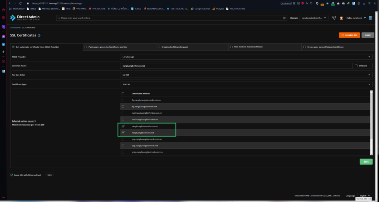Click the Common Name input field
Image resolution: width=379 pixels, height=202 pixels.
[x=236, y=66]
